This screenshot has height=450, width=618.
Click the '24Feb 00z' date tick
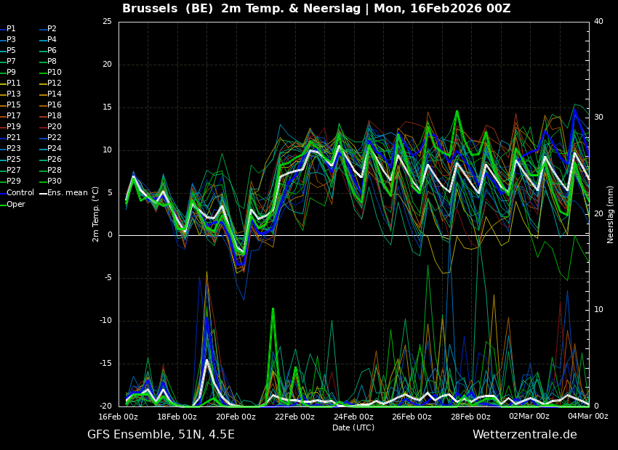pos(353,416)
